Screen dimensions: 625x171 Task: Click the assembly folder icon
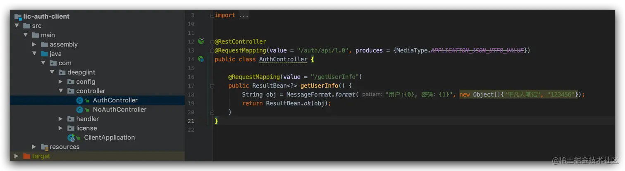pos(44,44)
